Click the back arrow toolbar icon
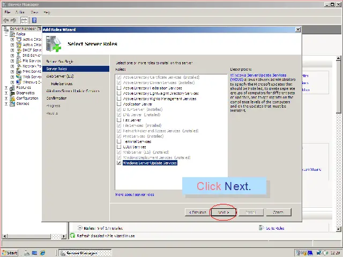The image size is (343, 257). click(6, 20)
